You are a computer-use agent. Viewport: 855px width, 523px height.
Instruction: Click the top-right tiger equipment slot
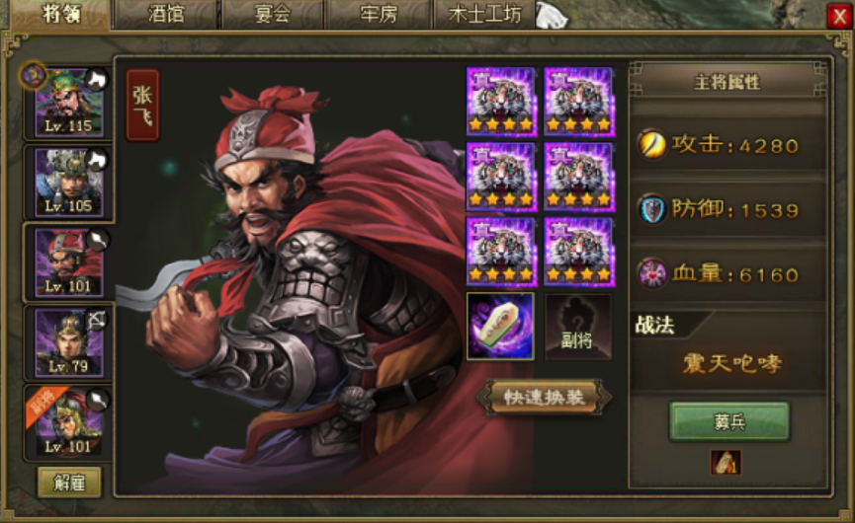click(x=579, y=102)
